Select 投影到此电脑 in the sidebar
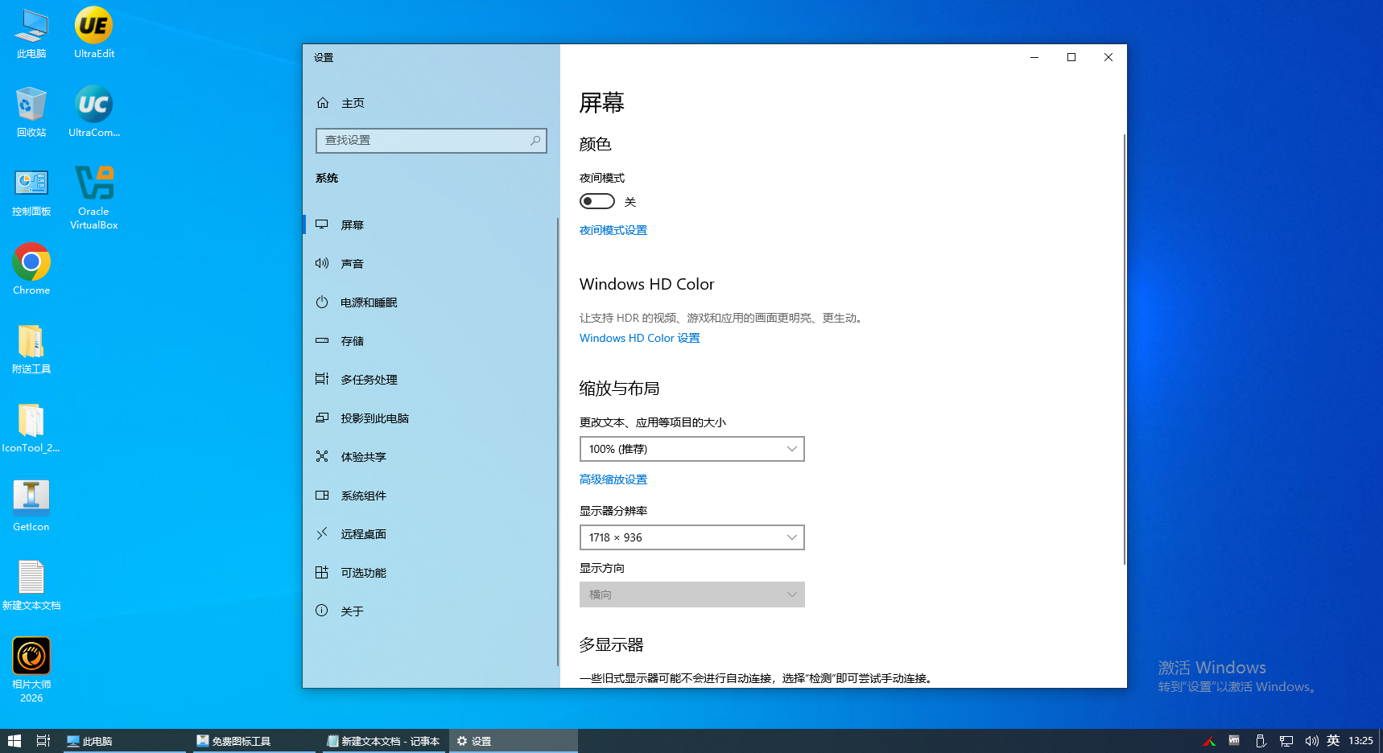This screenshot has height=753, width=1383. pyautogui.click(x=375, y=418)
